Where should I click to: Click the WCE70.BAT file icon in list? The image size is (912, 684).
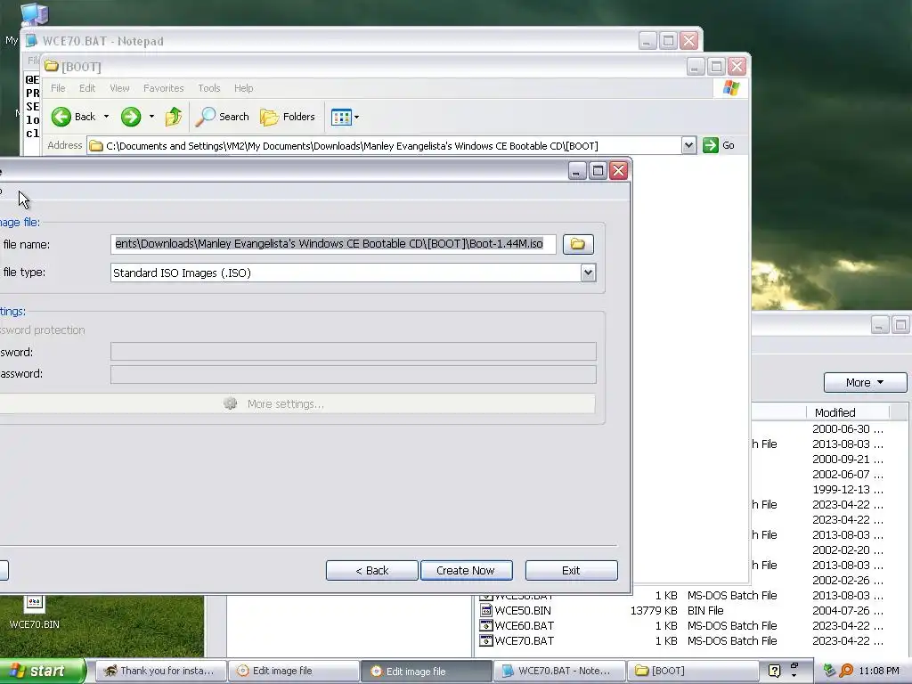tap(485, 641)
